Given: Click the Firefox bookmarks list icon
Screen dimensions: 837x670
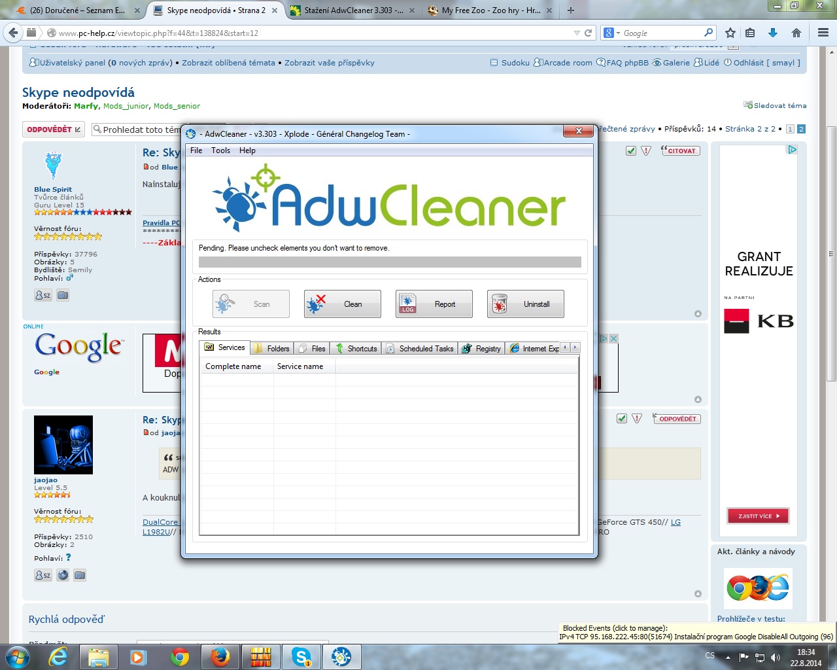Looking at the screenshot, I should click(x=750, y=33).
